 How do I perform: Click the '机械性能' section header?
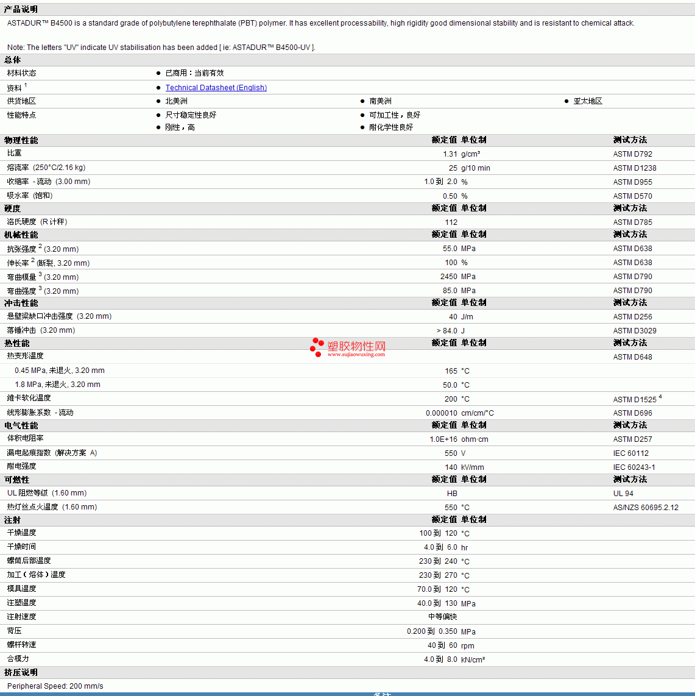[x=21, y=235]
